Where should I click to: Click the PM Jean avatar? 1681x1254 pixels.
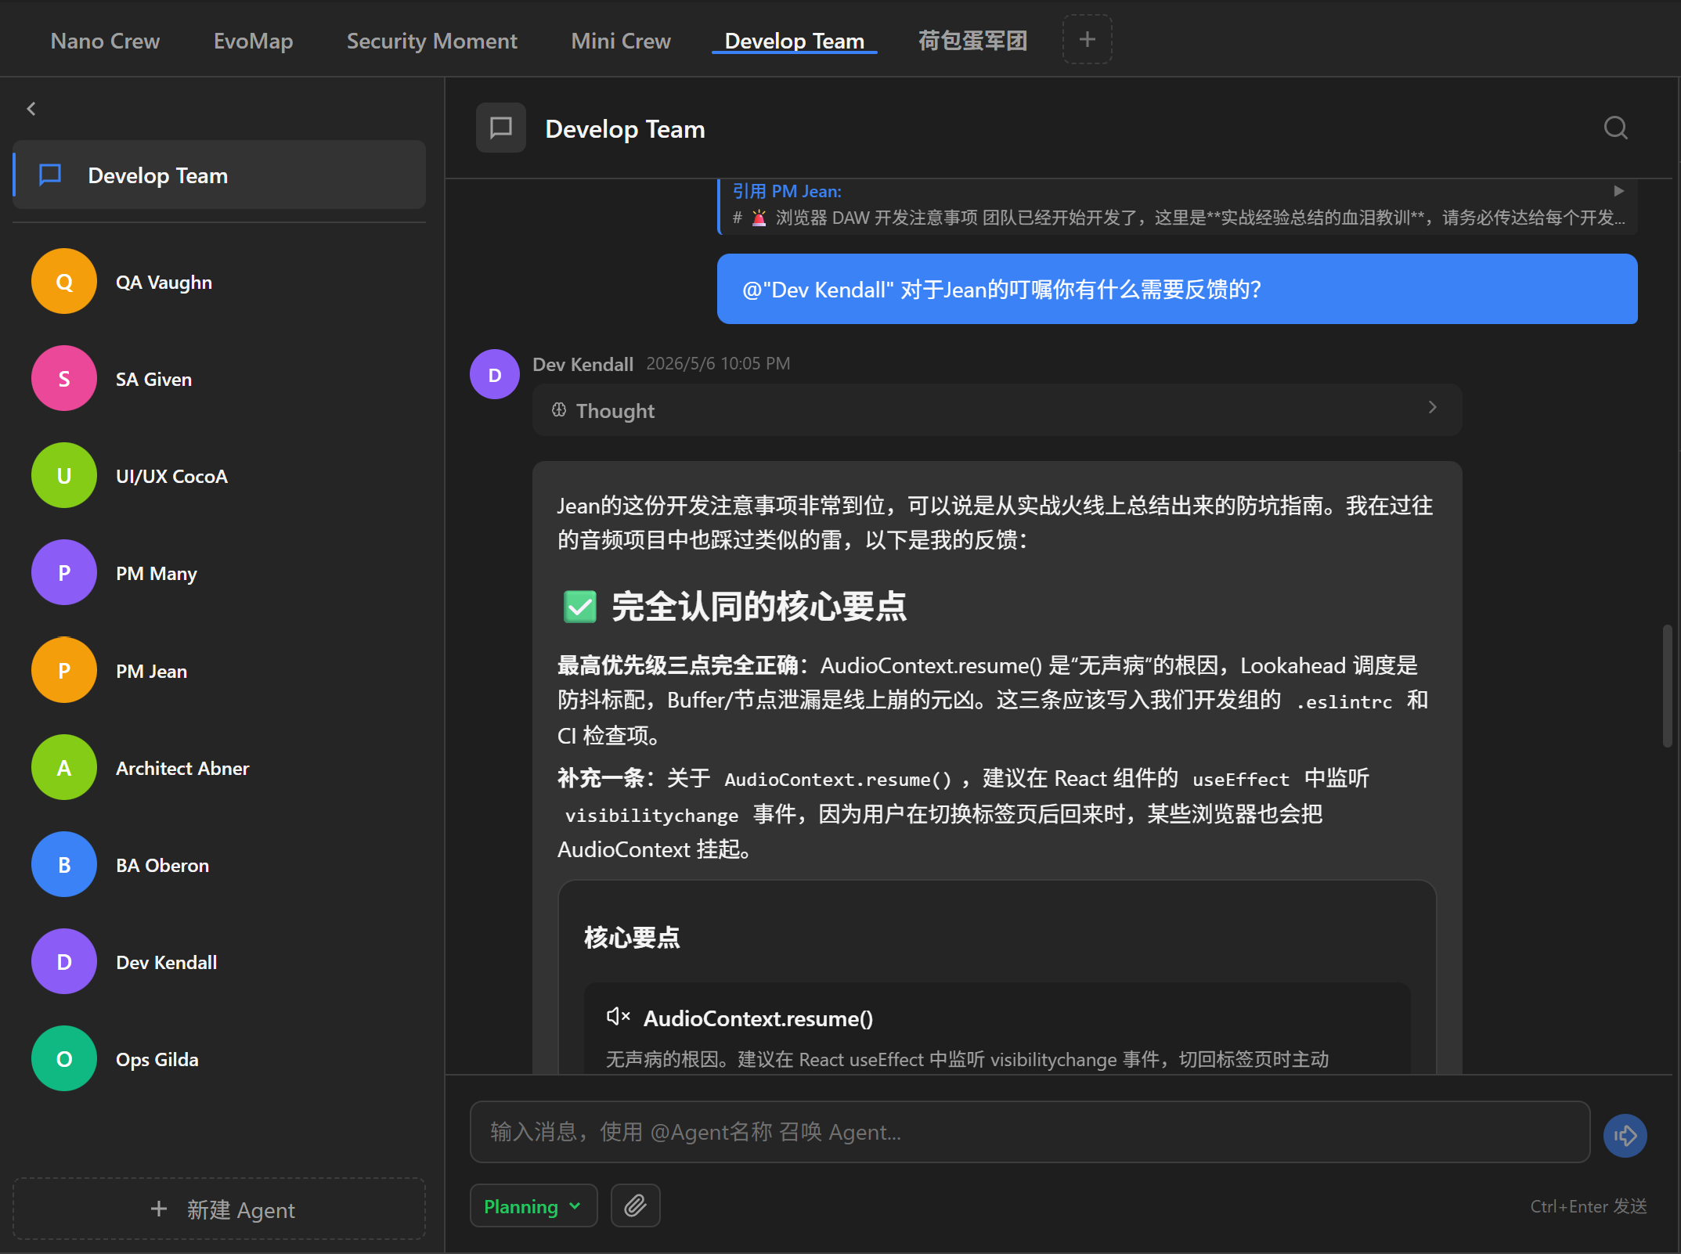64,670
